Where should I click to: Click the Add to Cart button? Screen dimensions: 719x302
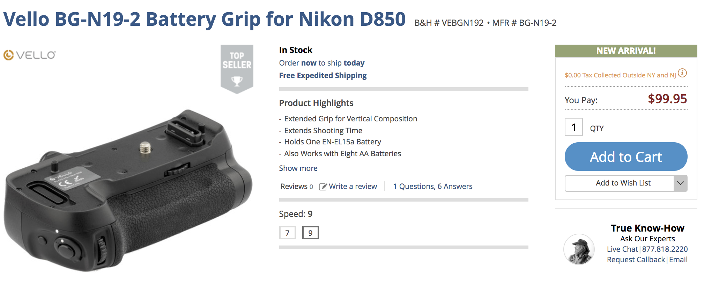[626, 157]
